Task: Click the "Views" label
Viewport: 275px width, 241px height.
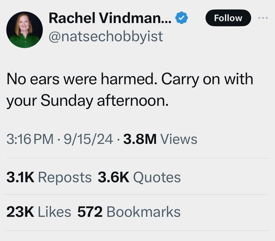Action: point(179,139)
